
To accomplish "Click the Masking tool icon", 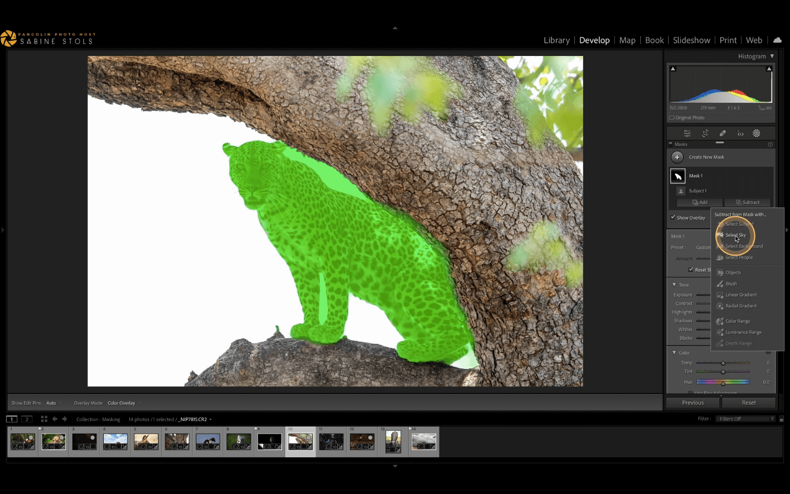I will click(757, 133).
